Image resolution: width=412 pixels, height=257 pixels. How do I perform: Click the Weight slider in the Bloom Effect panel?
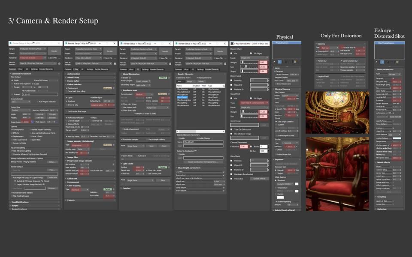[249, 63]
